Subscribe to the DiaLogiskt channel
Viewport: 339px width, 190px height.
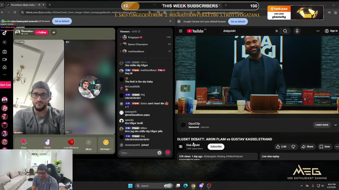pyautogui.click(x=216, y=146)
